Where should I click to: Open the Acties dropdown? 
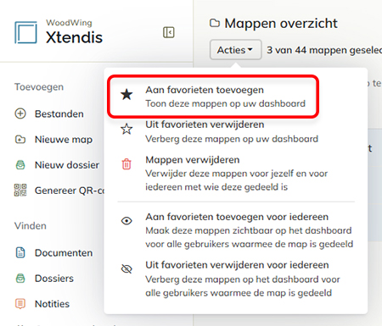[x=235, y=50]
